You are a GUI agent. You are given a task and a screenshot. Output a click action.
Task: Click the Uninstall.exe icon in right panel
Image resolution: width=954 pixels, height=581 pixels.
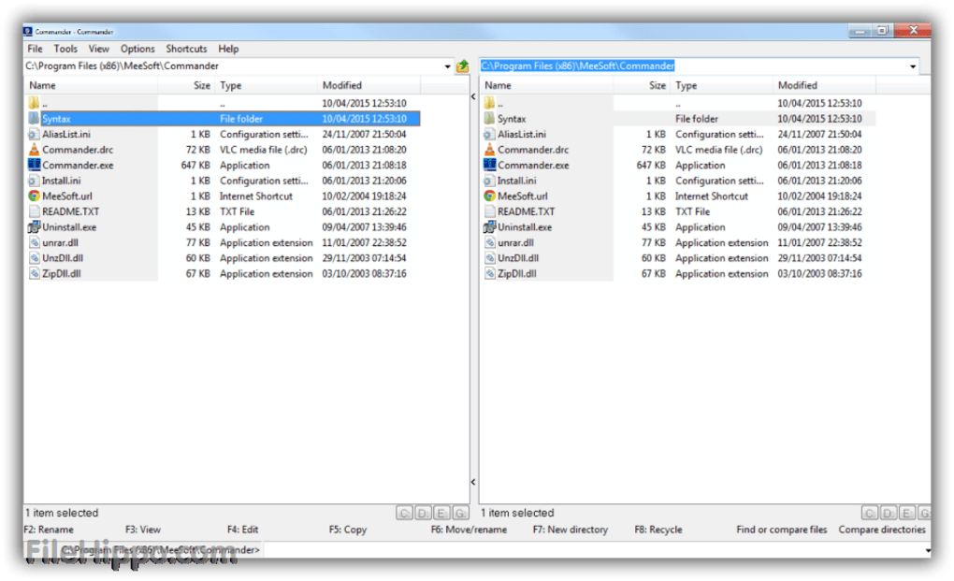(490, 227)
